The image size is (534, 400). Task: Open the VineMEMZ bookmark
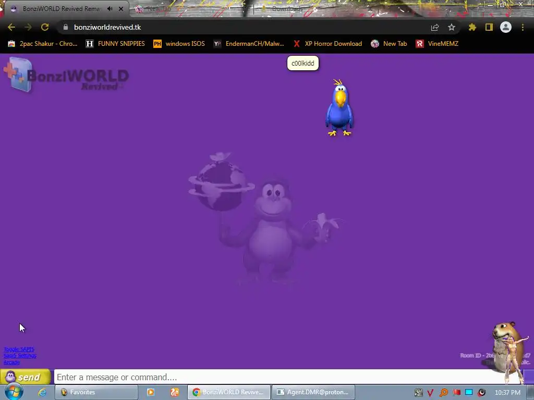(x=438, y=44)
